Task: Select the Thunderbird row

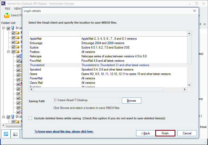Action: pos(108,65)
